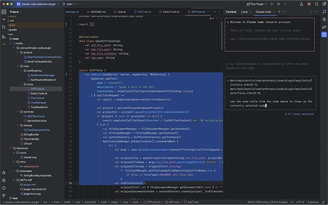Open the main branch dropdown
This screenshot has width=328, height=205.
click(71, 4)
